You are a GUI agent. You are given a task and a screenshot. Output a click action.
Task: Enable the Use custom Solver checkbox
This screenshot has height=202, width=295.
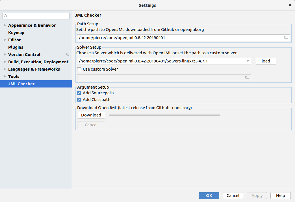[x=79, y=69]
